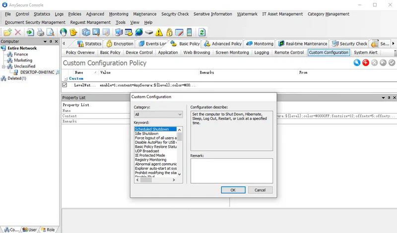Click the import document green arrow icon
Screen dimensions: 397x233
(x=30, y=32)
